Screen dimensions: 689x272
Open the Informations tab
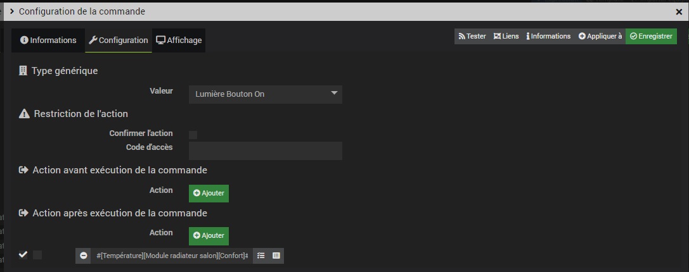(x=48, y=40)
